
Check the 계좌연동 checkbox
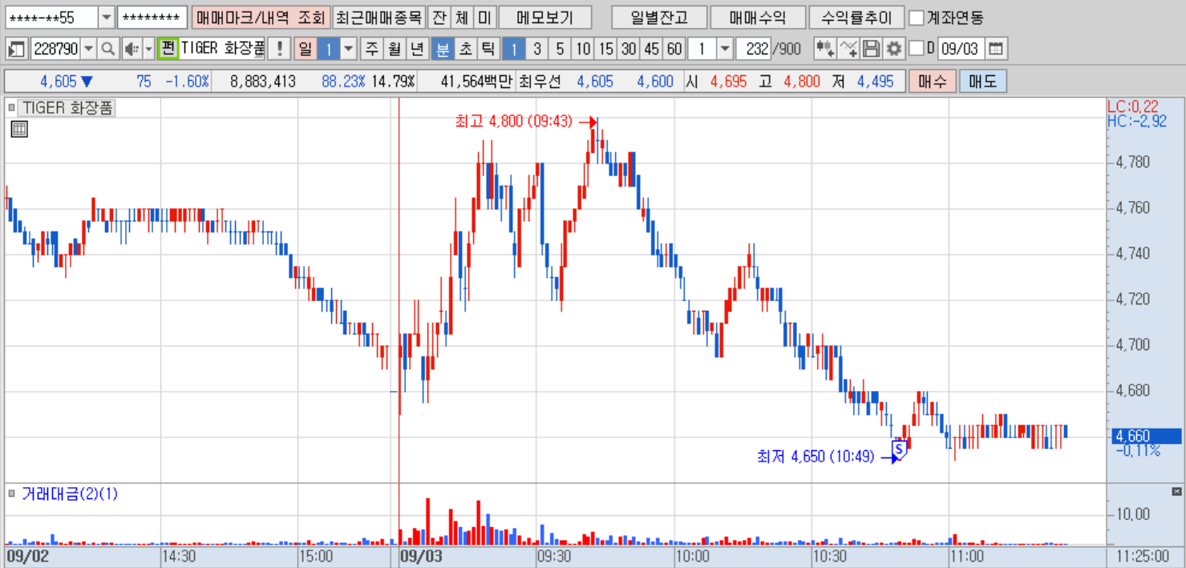[917, 18]
